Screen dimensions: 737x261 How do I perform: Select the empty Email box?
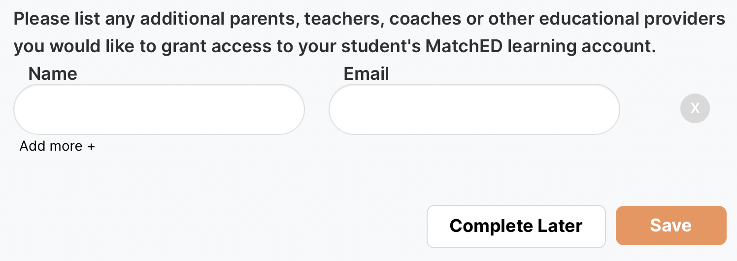(x=474, y=109)
